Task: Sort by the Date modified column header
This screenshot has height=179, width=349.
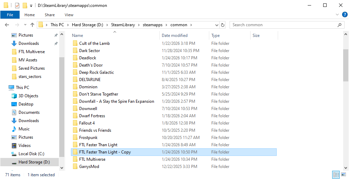Action: pos(174,36)
